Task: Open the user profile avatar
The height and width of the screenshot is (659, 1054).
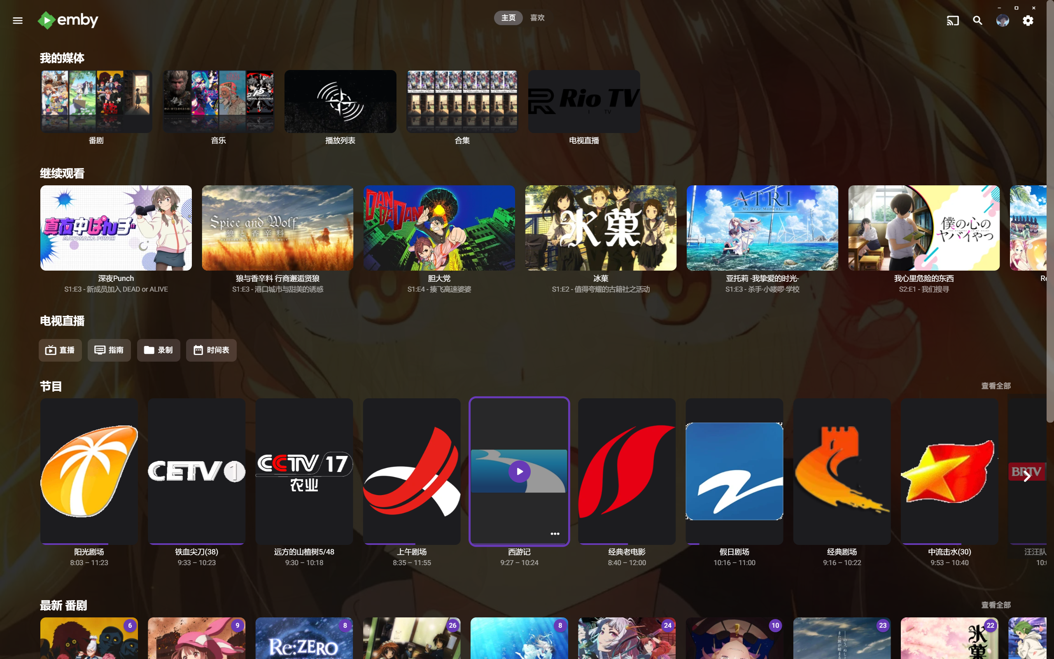Action: pos(1003,21)
